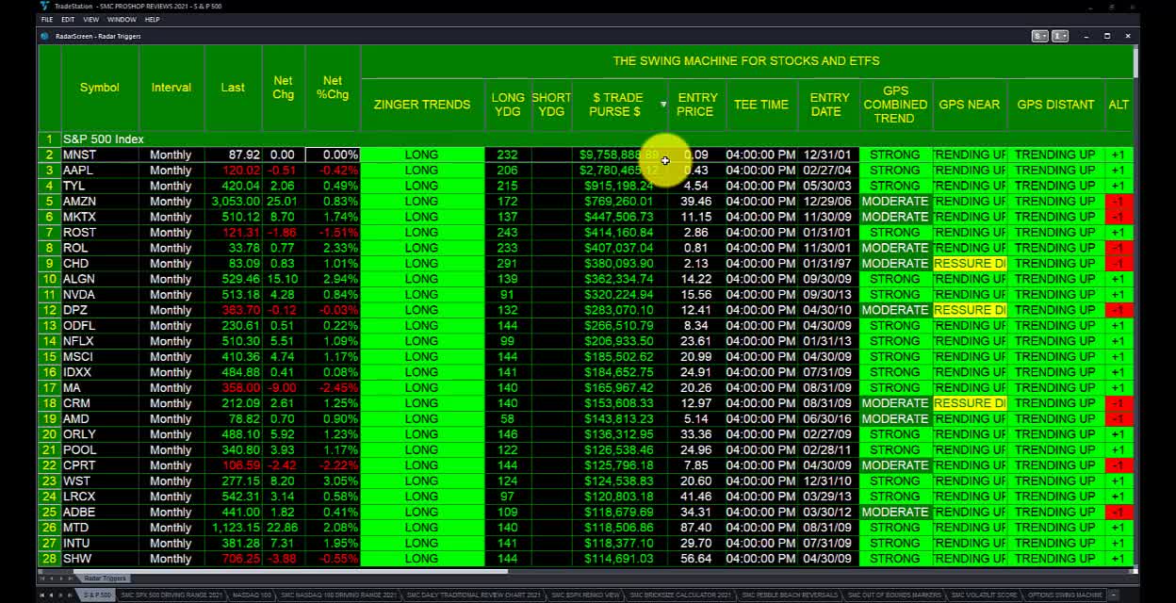Screen dimensions: 1176x603
Task: Click AMZN last price 3,053.00
Action: [233, 202]
